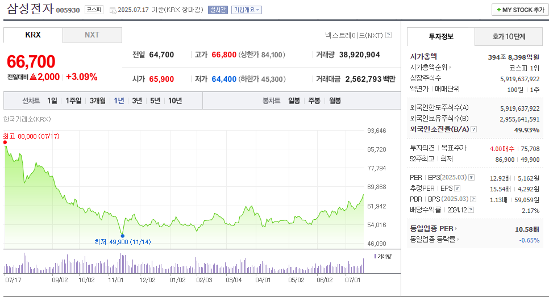This screenshot has height=297, width=549.
Task: Click the 시가총액 value 394조 8,398억원
Action: pyautogui.click(x=514, y=57)
